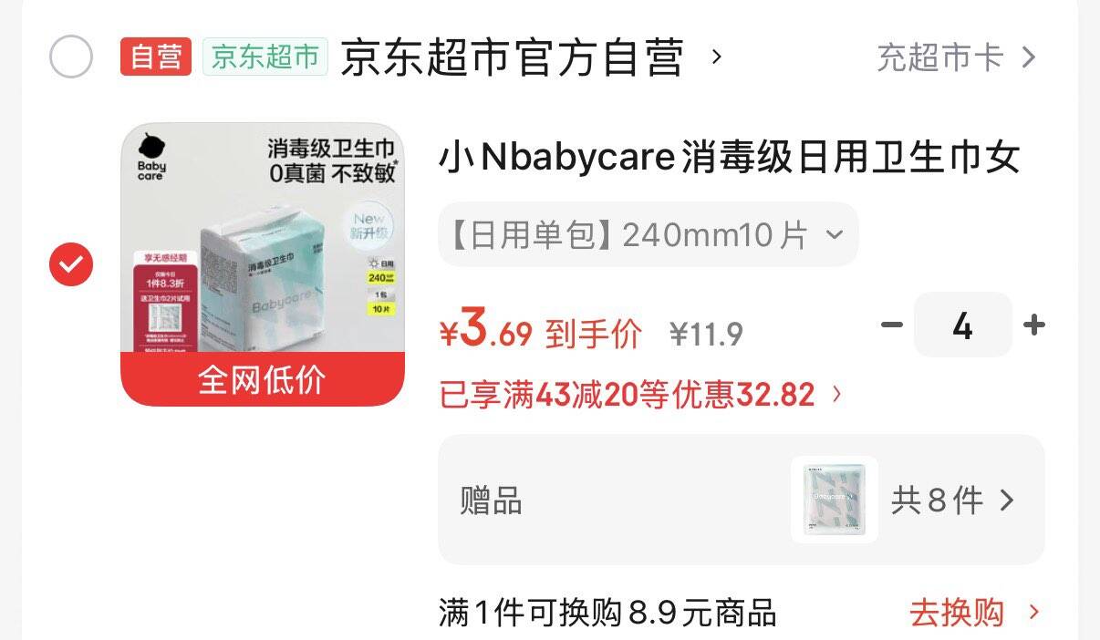View discount details 已享满43减20等优惠32.82
This screenshot has width=1100, height=640.
coord(641,395)
